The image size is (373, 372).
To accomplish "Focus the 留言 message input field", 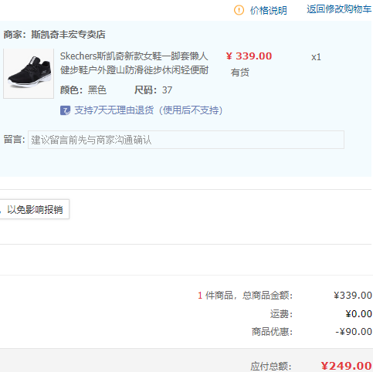I will point(186,140).
